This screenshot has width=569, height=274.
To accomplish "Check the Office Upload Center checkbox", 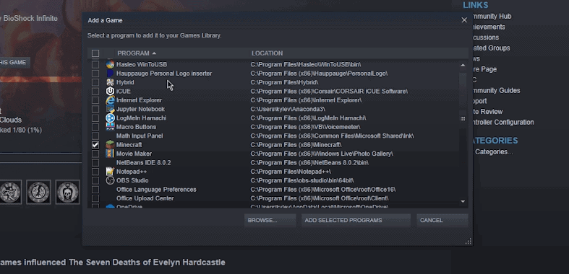I will (95, 198).
